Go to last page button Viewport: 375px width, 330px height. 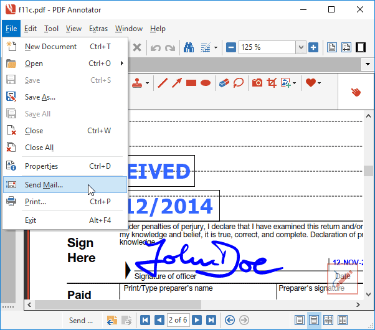(x=211, y=320)
